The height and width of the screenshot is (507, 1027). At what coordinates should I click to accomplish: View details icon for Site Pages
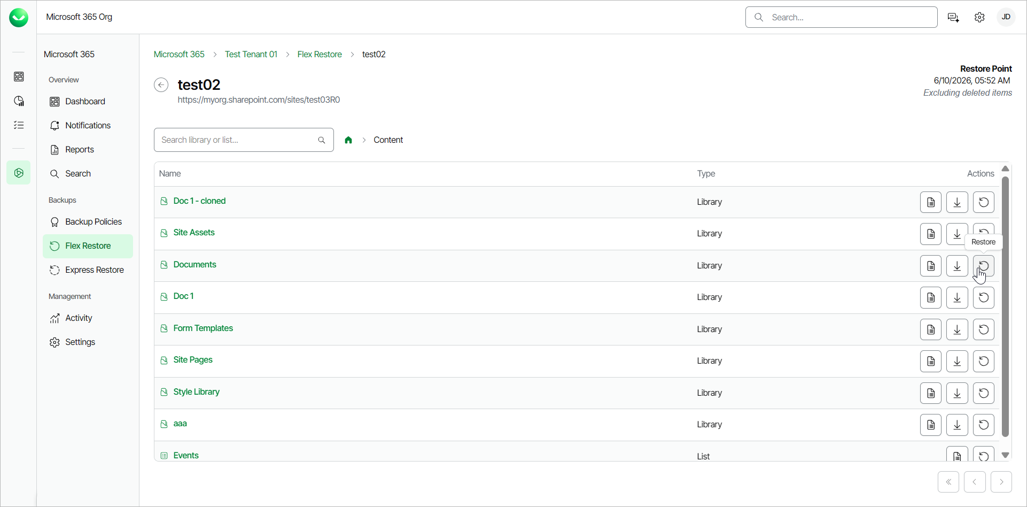[931, 361]
